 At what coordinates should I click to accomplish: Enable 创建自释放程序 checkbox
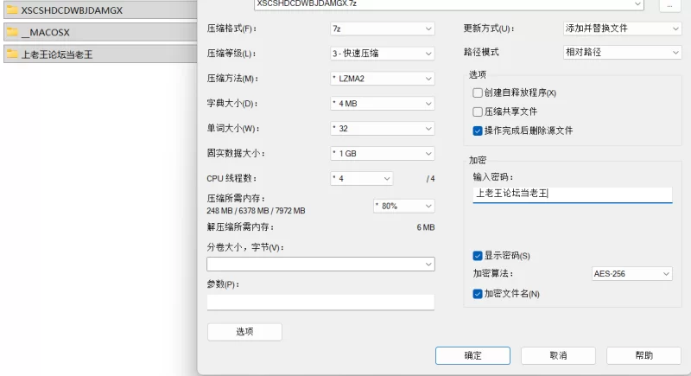point(478,93)
